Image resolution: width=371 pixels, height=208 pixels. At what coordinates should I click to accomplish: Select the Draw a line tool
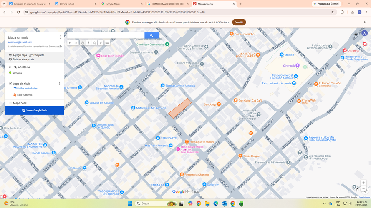point(94,43)
